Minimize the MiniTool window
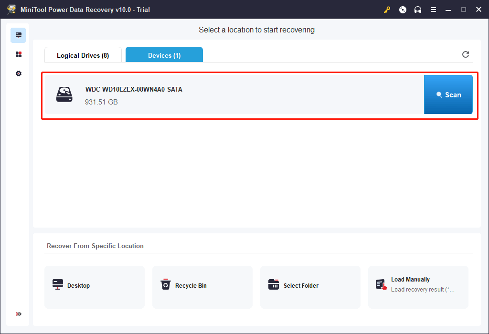The width and height of the screenshot is (489, 334). click(x=448, y=10)
